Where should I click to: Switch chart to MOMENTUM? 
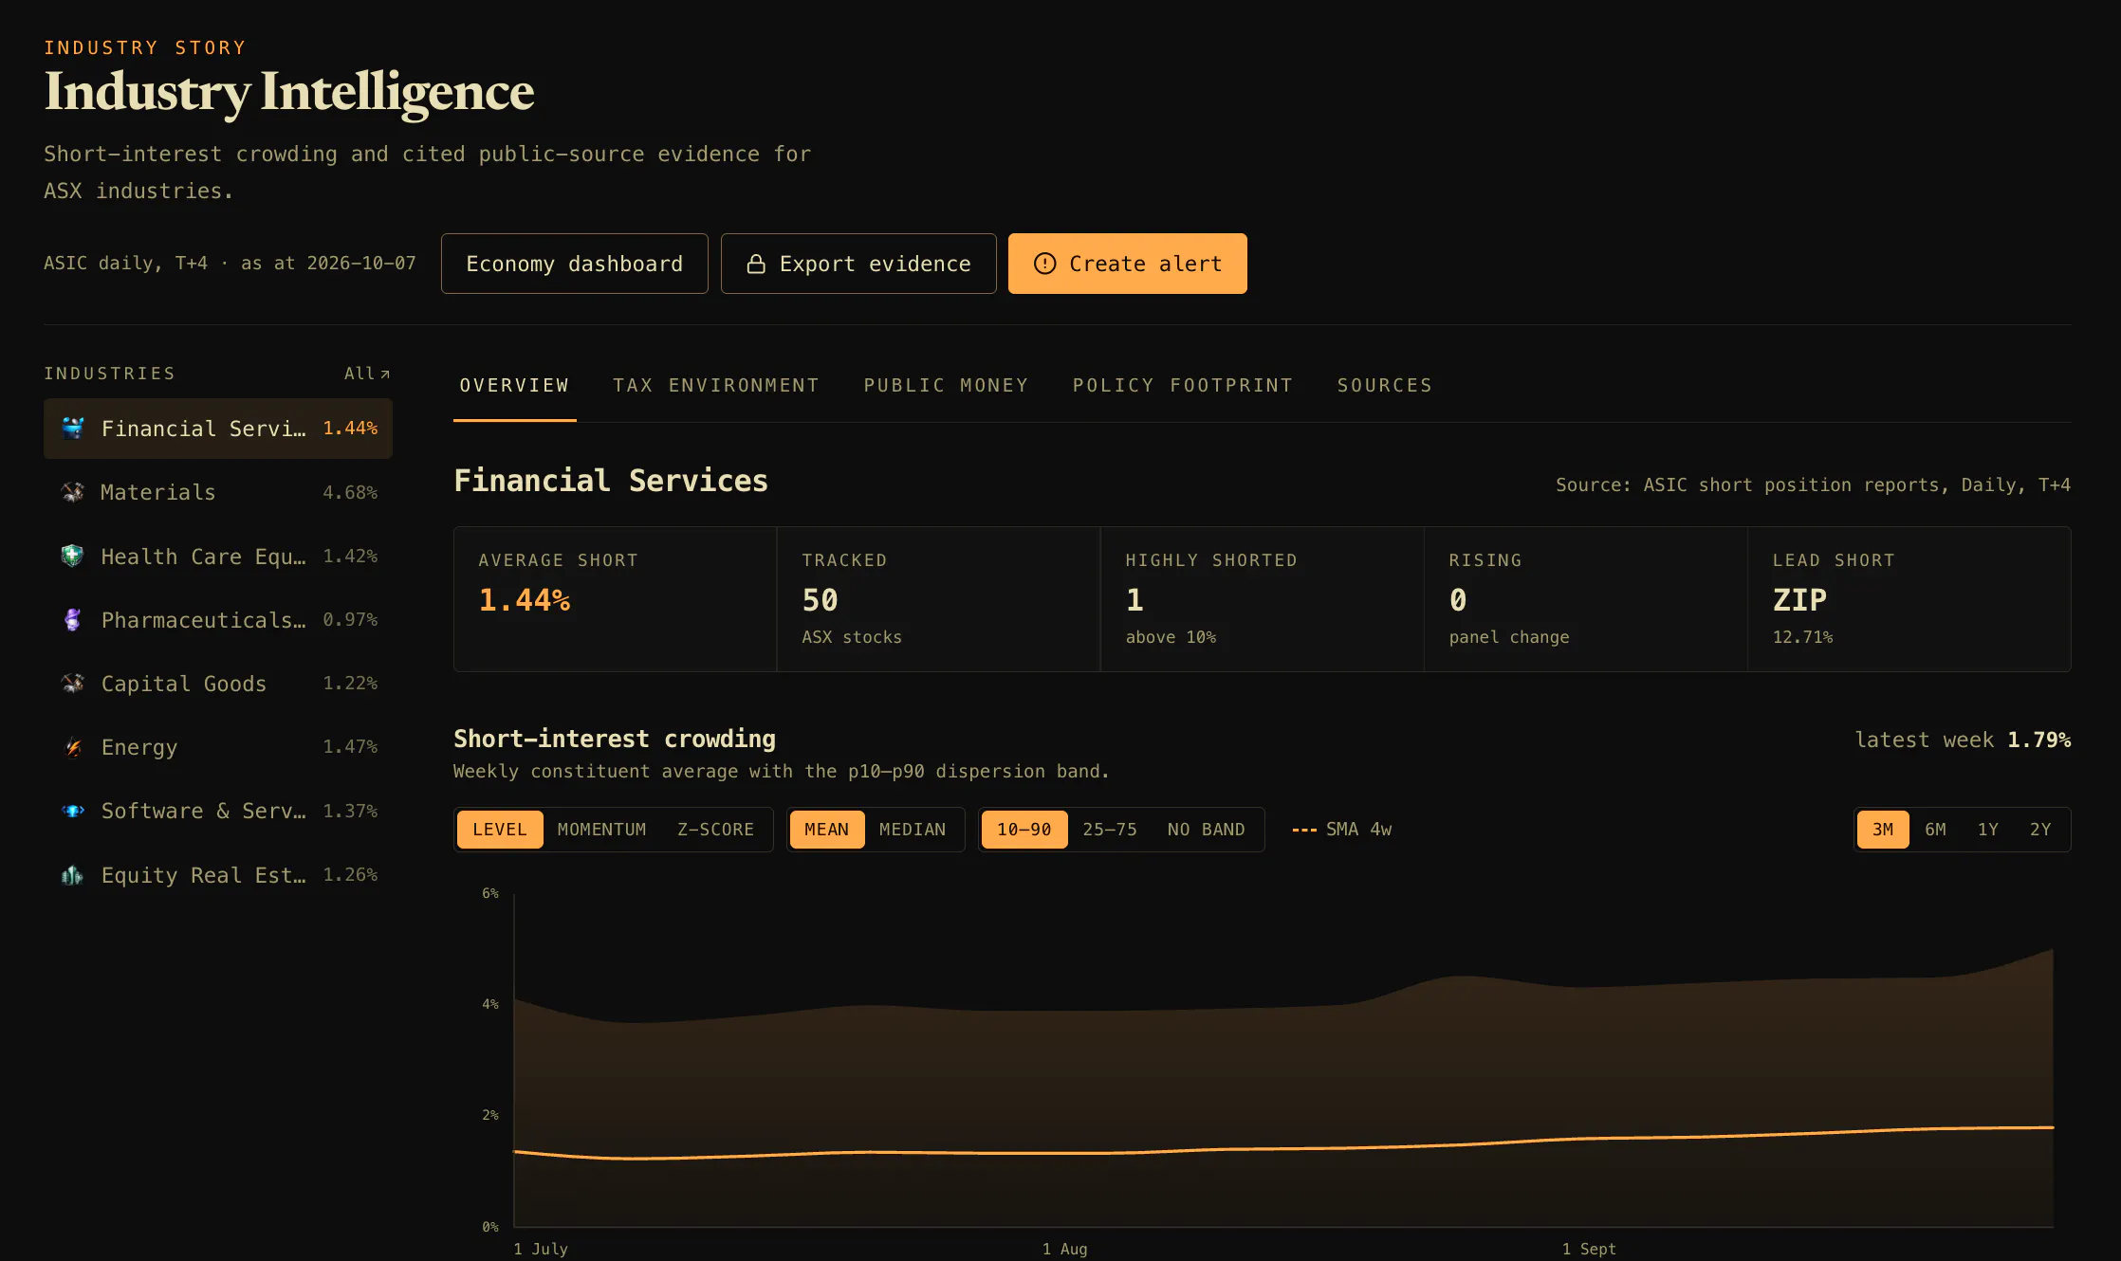click(601, 830)
